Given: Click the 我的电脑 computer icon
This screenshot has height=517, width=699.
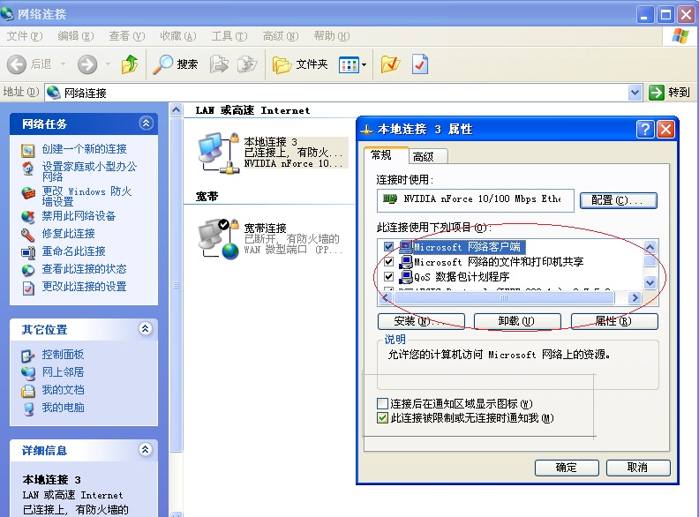Looking at the screenshot, I should click(x=28, y=408).
